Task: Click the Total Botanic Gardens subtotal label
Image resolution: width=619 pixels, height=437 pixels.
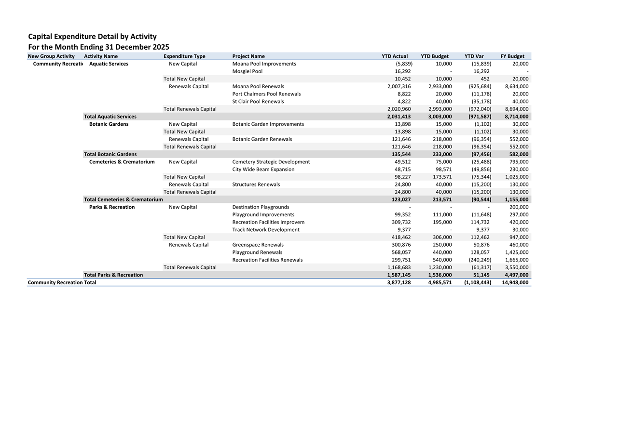Action: pyautogui.click(x=110, y=154)
